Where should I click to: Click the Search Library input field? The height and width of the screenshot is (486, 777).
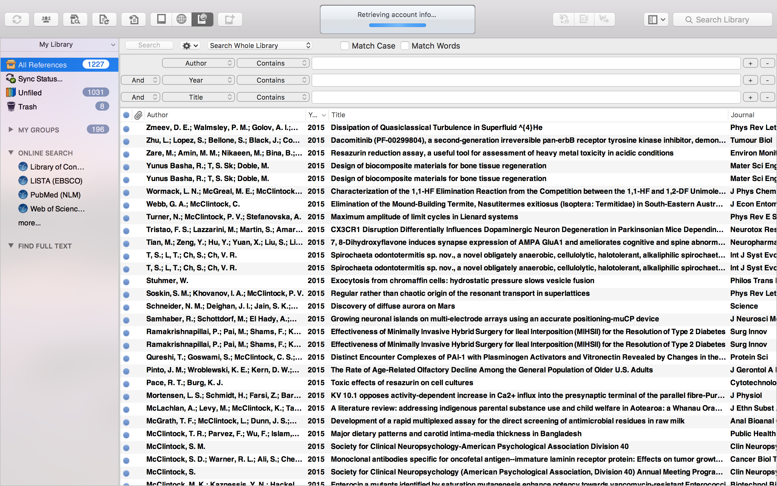723,20
